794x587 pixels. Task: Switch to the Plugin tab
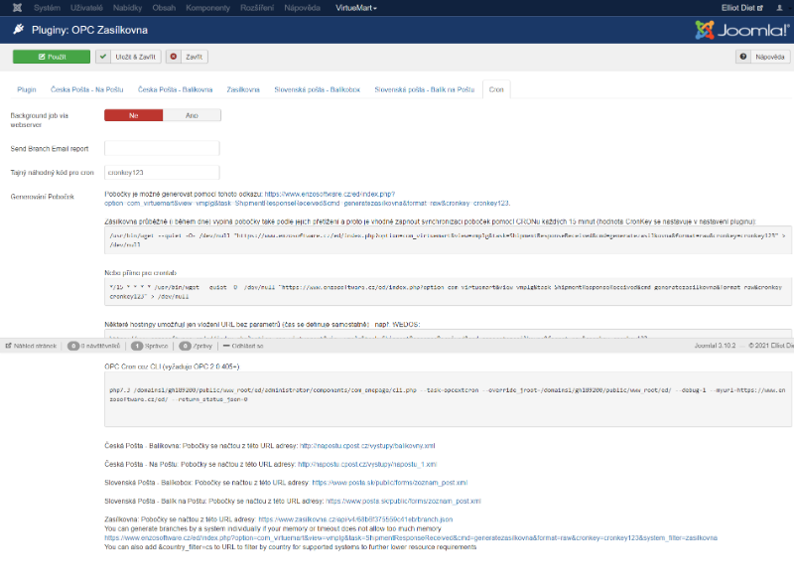pos(27,89)
